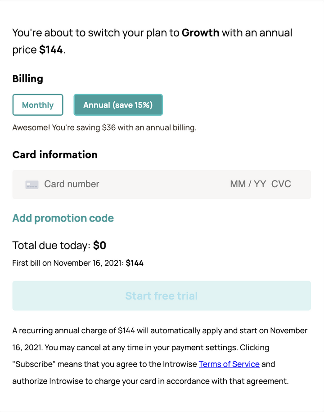Viewport: 324px width, 412px height.
Task: Click the recurring annual charge disclaimer paragraph
Action: point(160,356)
